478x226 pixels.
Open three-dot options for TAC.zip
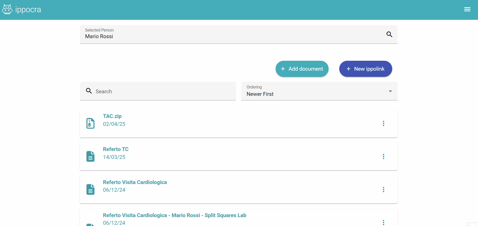coord(384,124)
